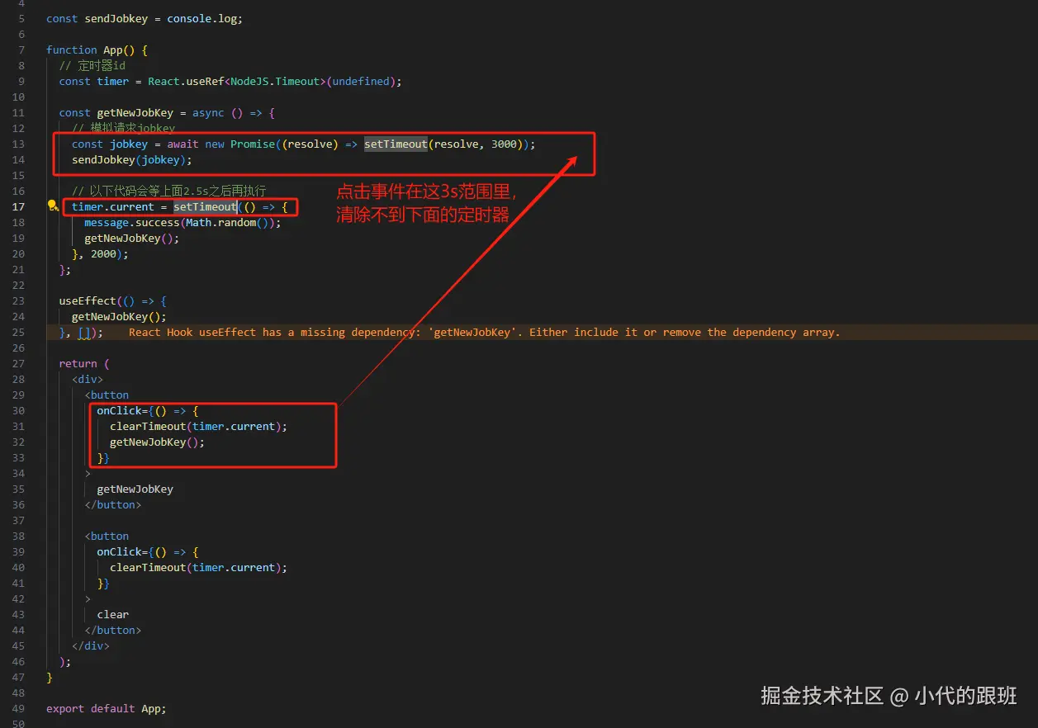1038x728 pixels.
Task: Select the highlighted setTimeout token on line 17
Action: tap(205, 206)
